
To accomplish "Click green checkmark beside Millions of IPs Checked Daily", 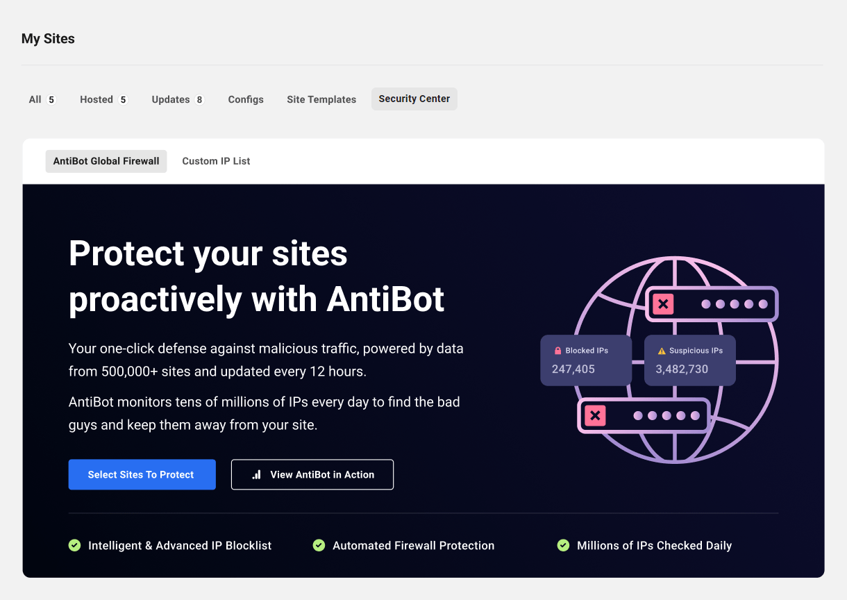I will (x=564, y=546).
